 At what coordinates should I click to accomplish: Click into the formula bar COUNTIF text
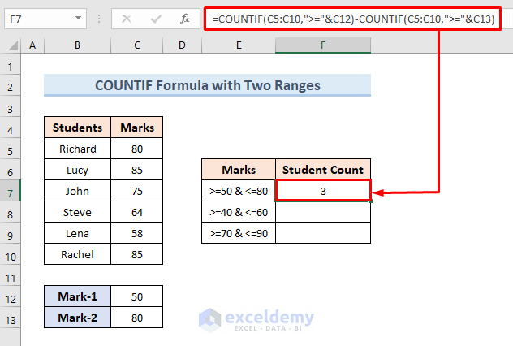point(352,19)
